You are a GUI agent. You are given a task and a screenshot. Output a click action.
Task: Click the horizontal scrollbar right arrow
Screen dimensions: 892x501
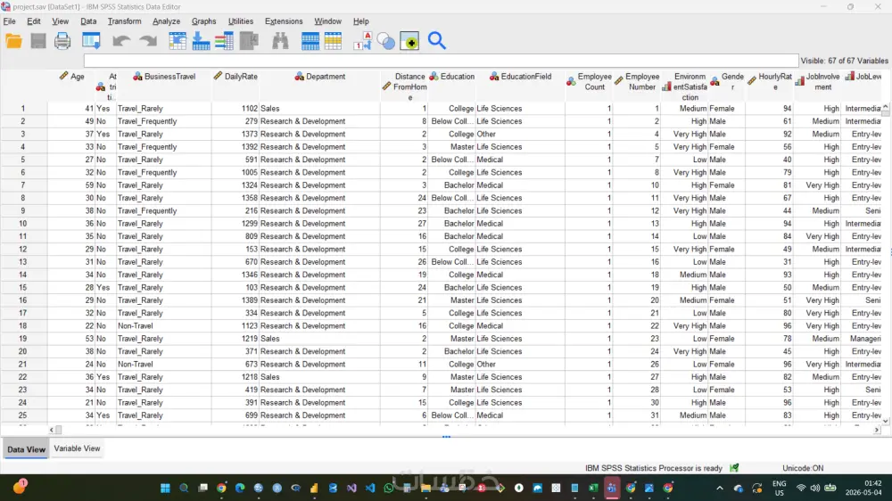point(877,430)
